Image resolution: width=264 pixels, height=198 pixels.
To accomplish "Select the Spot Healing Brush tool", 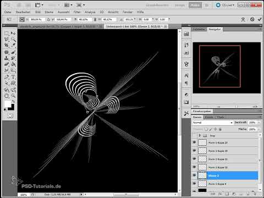I will (7, 52).
